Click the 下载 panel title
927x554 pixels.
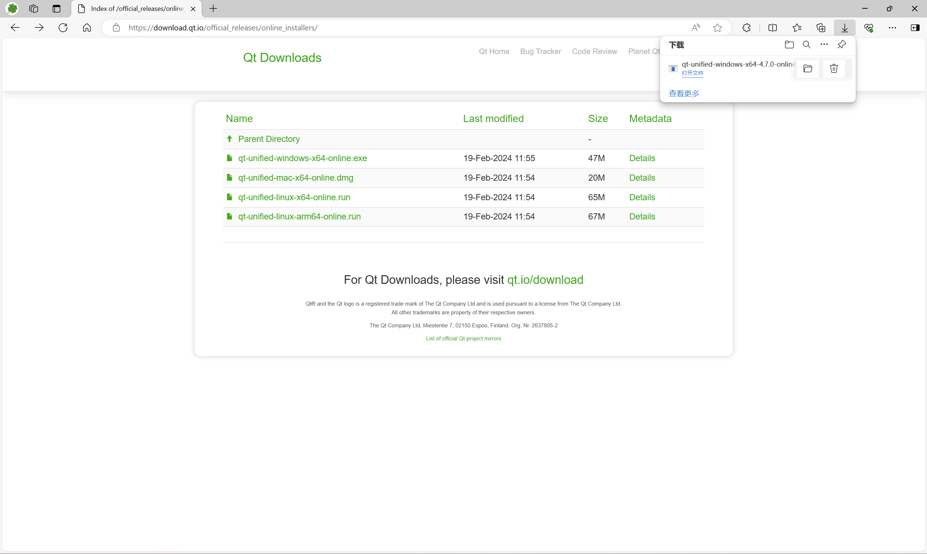click(x=676, y=45)
